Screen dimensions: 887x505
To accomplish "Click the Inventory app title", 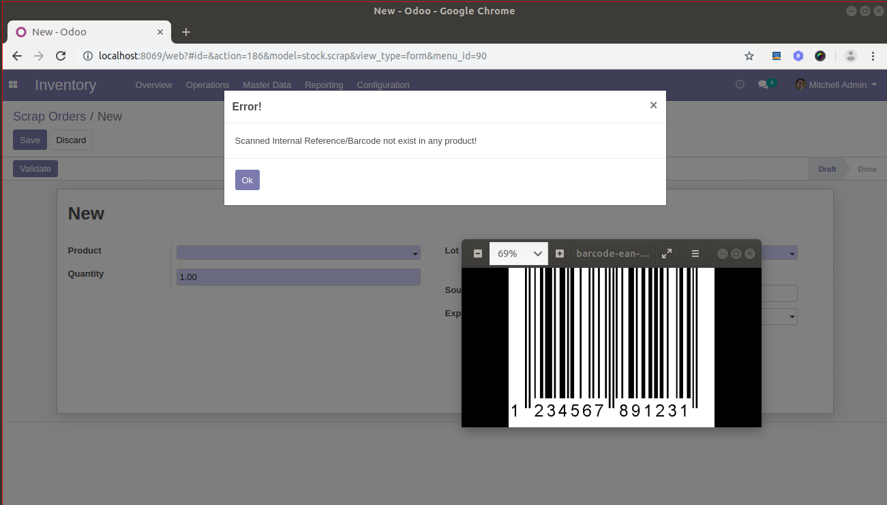I will pyautogui.click(x=65, y=85).
